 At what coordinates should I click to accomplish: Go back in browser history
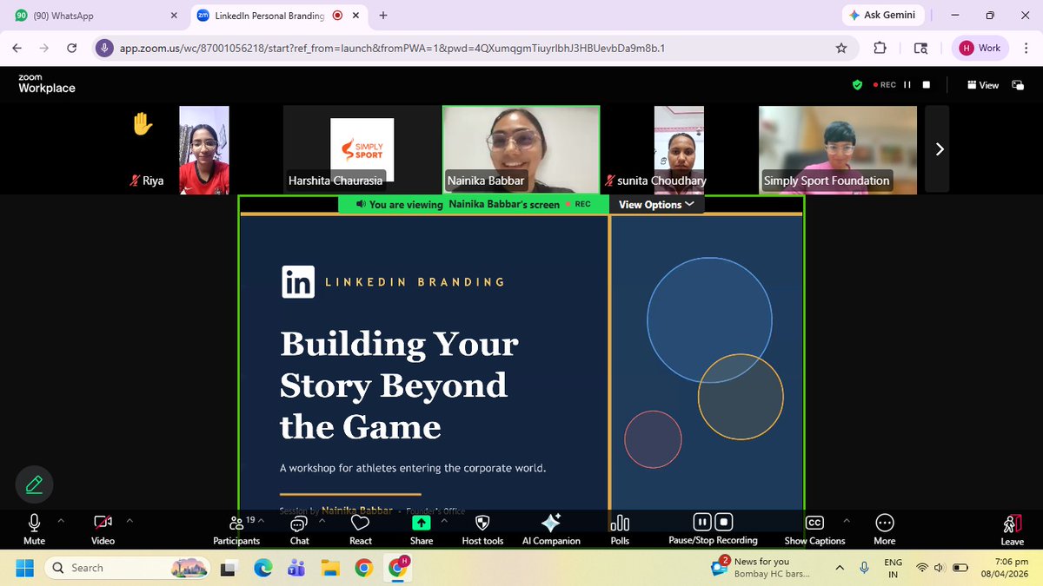(x=17, y=48)
